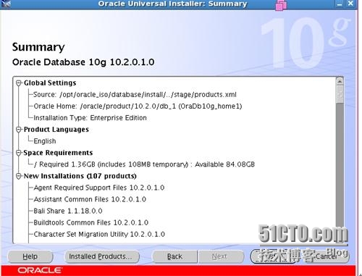Collapse the Global Settings tree node

point(19,83)
